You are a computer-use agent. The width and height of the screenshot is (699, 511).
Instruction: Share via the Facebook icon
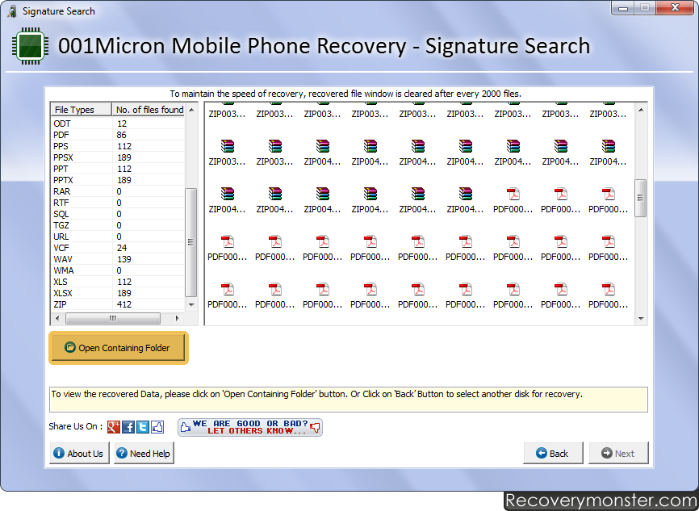128,427
